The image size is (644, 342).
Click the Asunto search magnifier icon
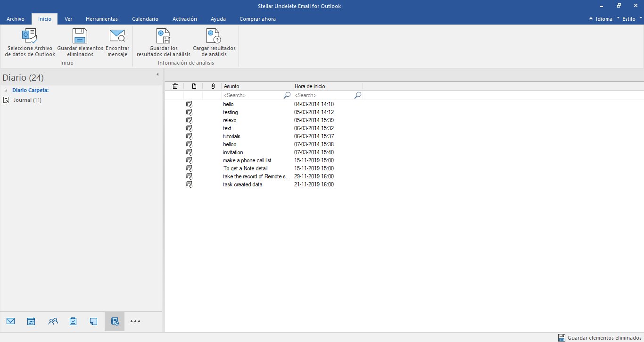coord(287,95)
